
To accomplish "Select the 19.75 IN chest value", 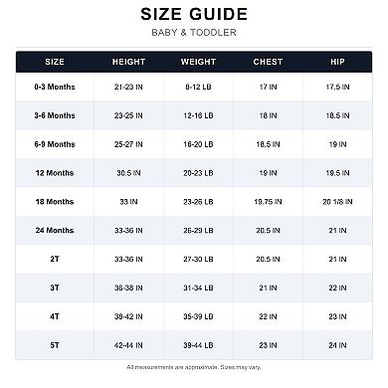I will [x=268, y=202].
